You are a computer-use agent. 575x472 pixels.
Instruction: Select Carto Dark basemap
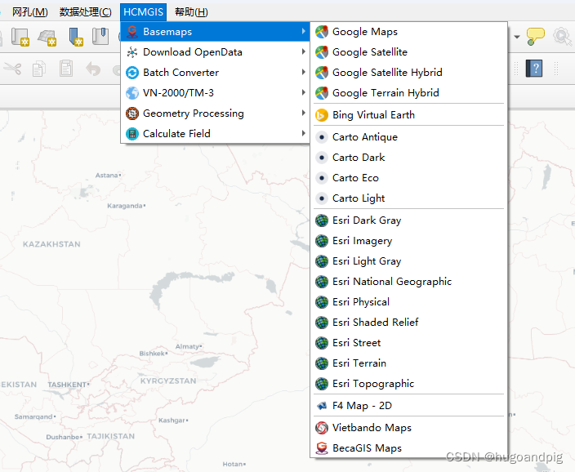coord(408,158)
